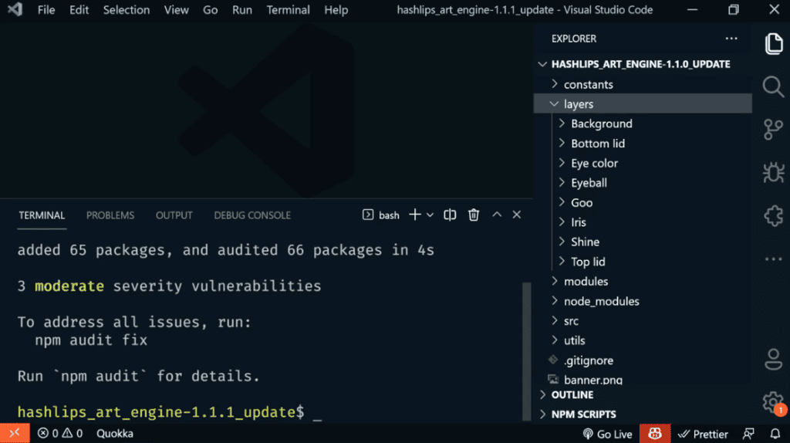Open Source Control view
The image size is (790, 443).
coord(773,130)
